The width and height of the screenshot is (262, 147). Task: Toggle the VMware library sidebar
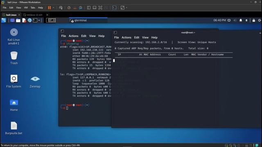pos(89,8)
